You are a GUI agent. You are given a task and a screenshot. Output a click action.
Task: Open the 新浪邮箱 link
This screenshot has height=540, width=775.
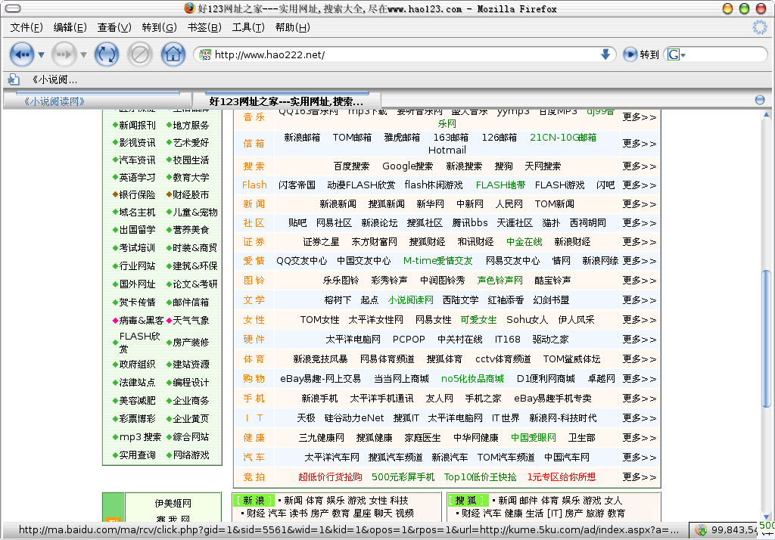[x=302, y=138]
